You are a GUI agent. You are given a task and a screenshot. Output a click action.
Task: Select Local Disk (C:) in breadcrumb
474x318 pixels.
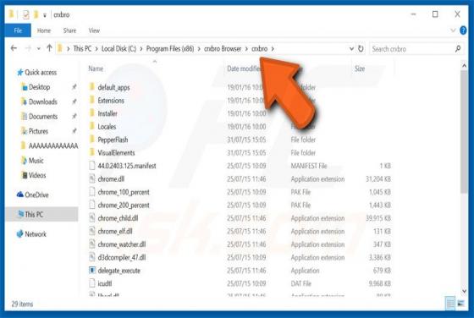coord(118,48)
